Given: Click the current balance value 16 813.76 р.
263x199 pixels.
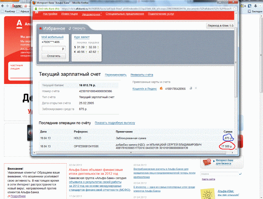Looking at the screenshot, I should 87,85.
